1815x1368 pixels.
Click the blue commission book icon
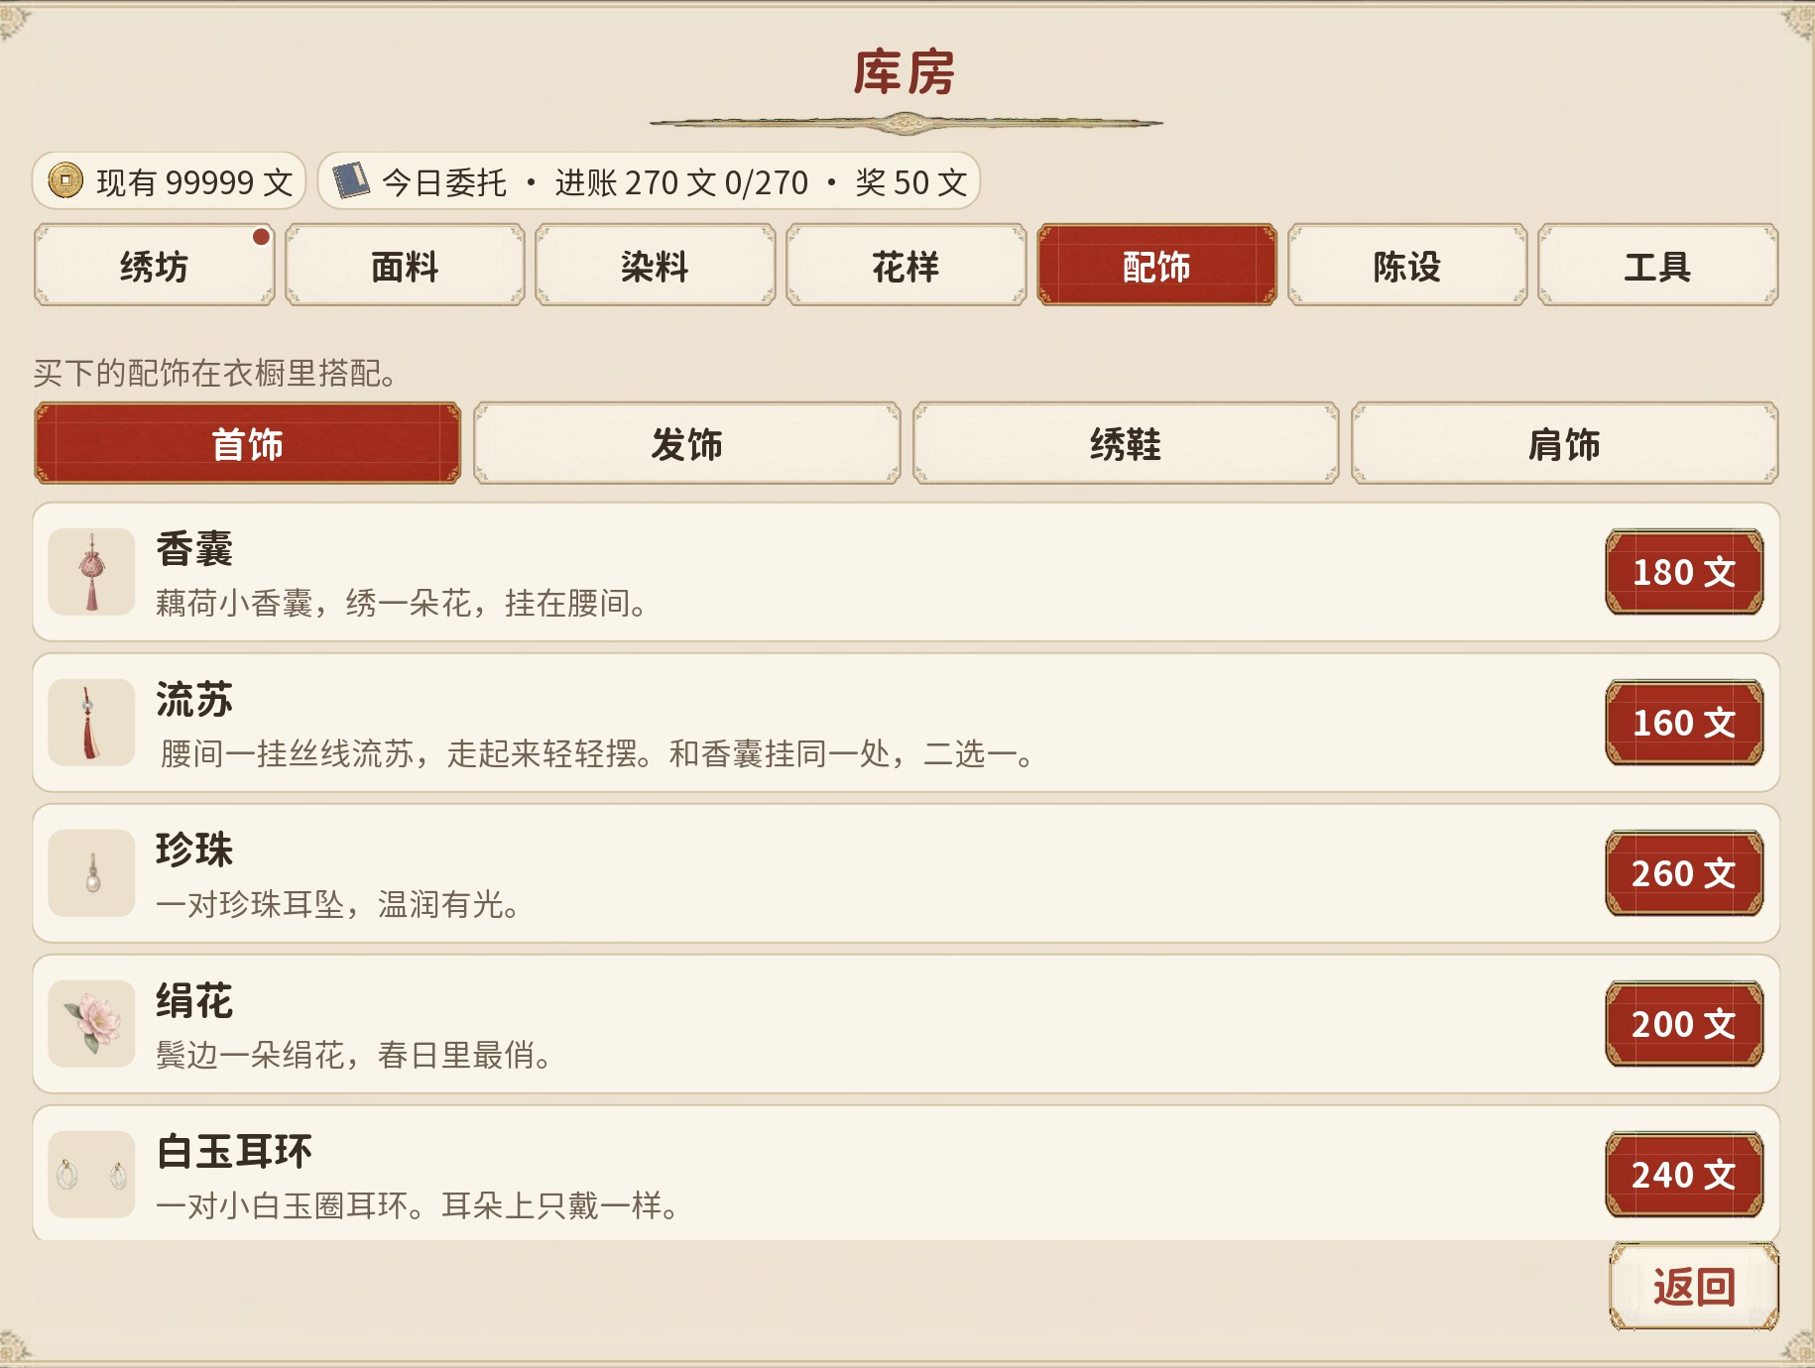coord(350,180)
